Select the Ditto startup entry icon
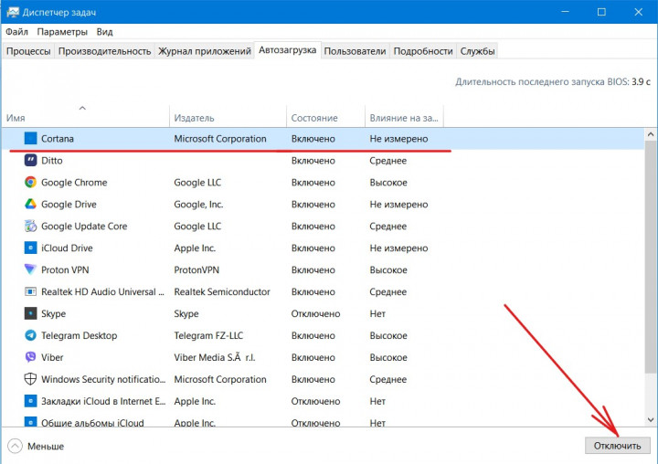 pyautogui.click(x=30, y=161)
